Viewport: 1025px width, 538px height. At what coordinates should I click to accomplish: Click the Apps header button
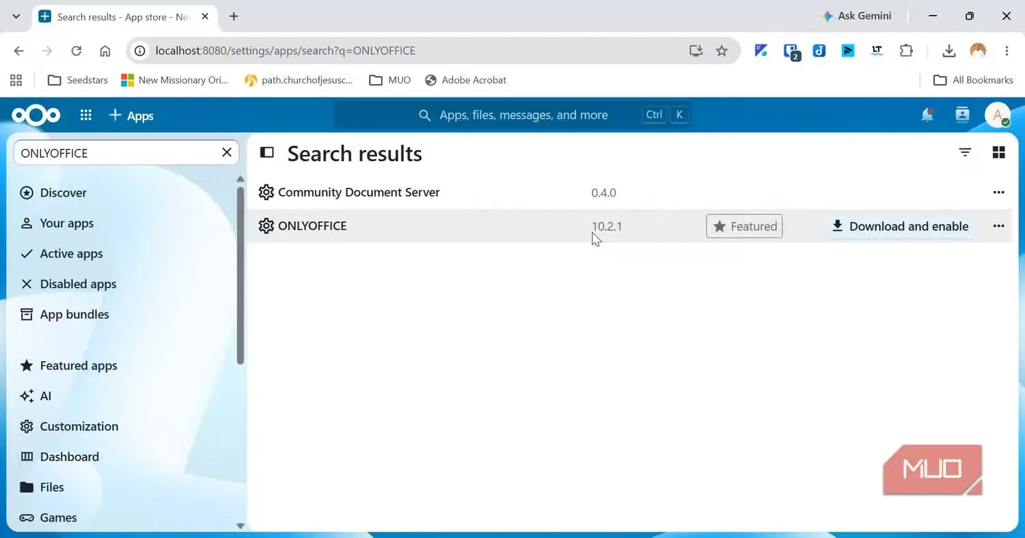click(x=131, y=115)
